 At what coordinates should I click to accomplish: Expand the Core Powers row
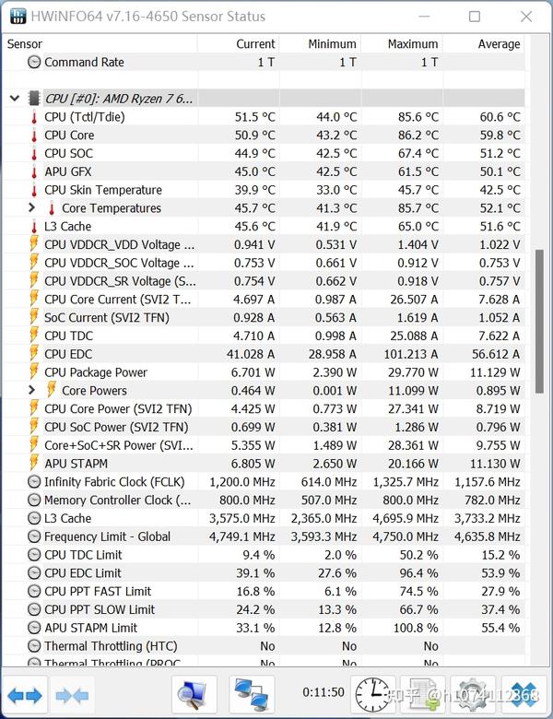(33, 391)
